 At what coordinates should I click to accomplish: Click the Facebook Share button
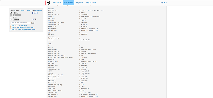[x=35, y=13]
